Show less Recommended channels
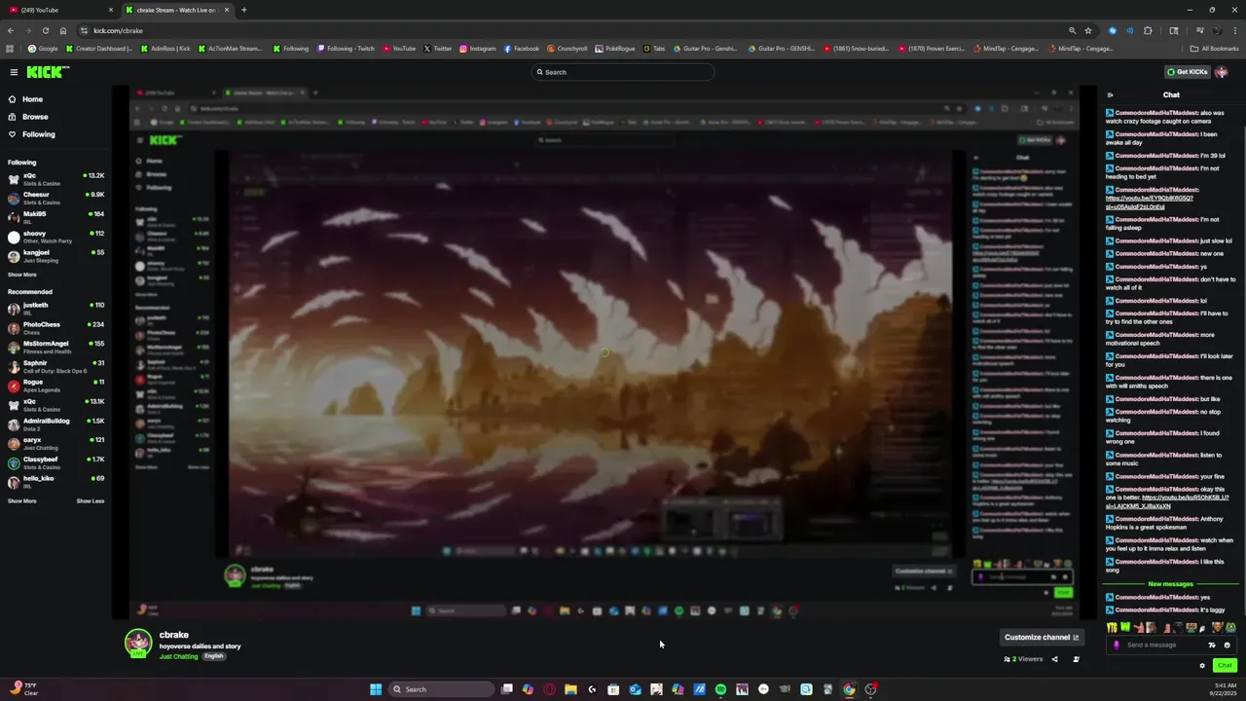 [x=91, y=500]
